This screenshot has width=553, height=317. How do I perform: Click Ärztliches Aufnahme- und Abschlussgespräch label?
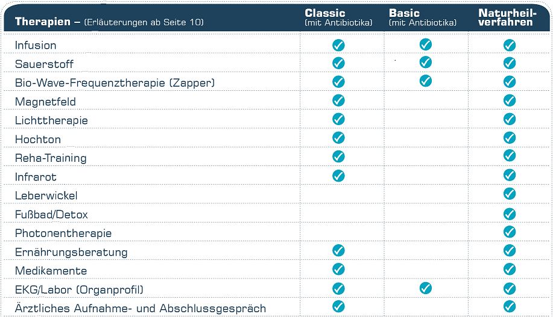tap(141, 309)
